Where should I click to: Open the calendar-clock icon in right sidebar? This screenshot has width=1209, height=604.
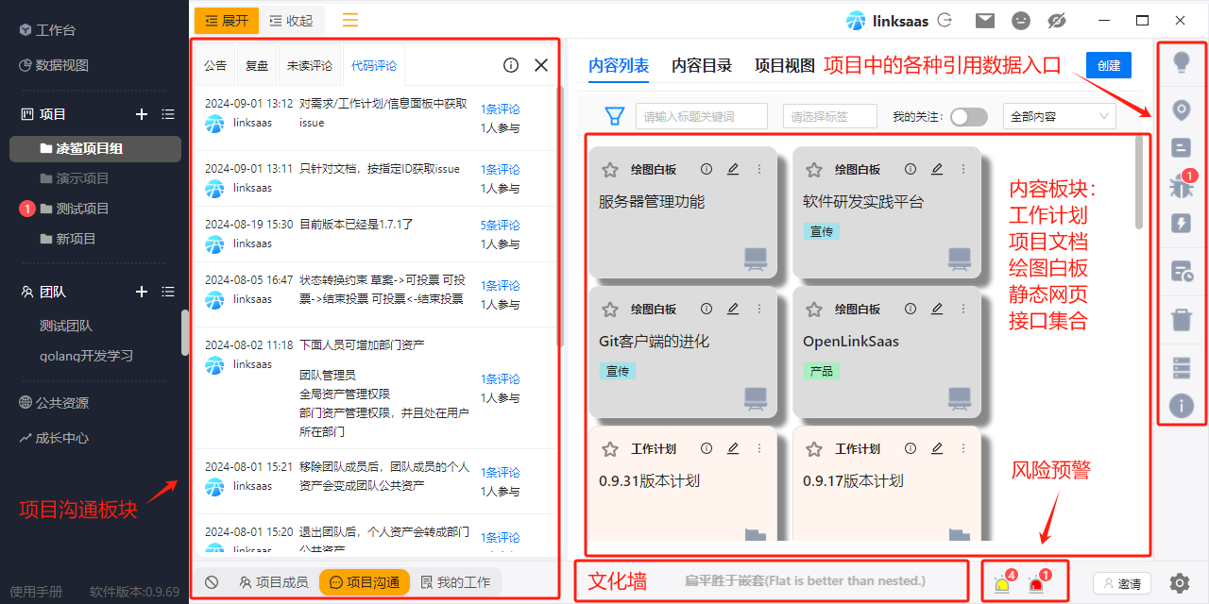[1181, 272]
